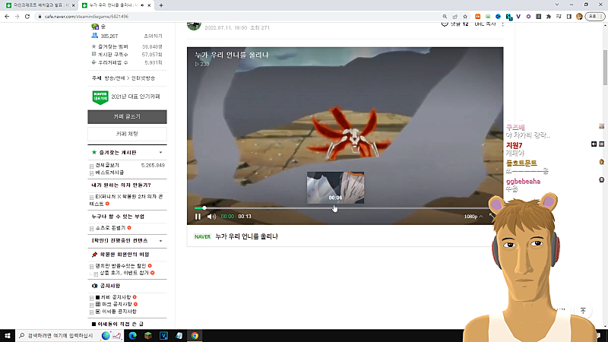Open the 1080p quality selector

click(x=473, y=217)
